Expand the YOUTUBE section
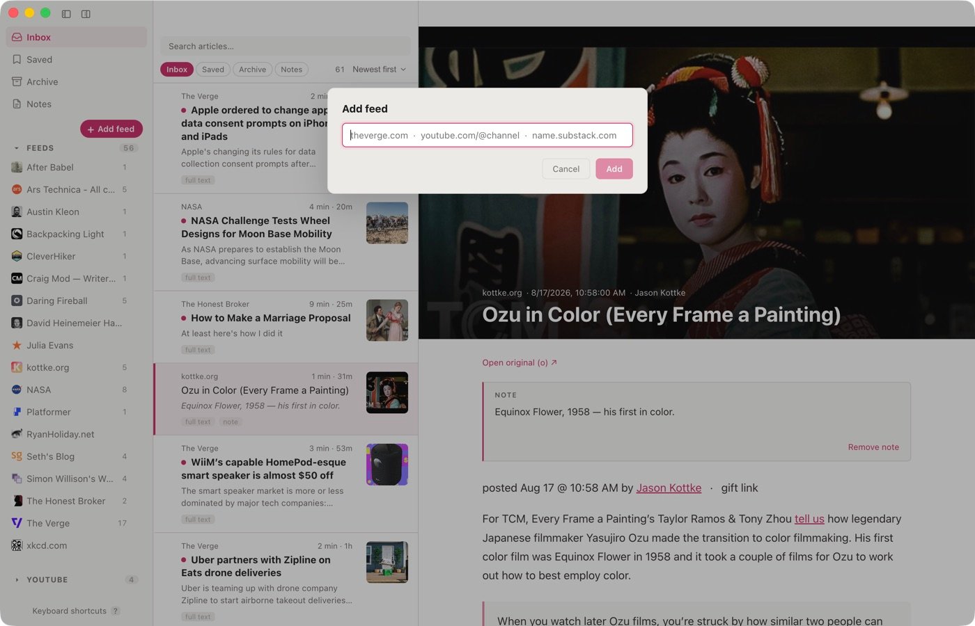 click(x=17, y=580)
